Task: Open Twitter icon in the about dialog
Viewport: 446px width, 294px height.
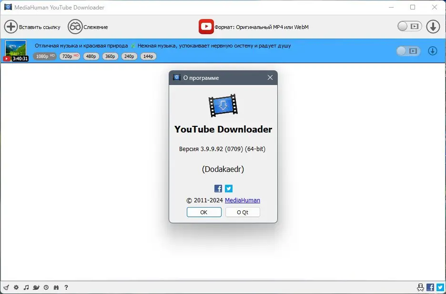Action: (229, 189)
